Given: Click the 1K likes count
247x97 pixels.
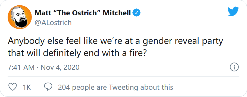Looking at the screenshot, I should click(x=27, y=87).
